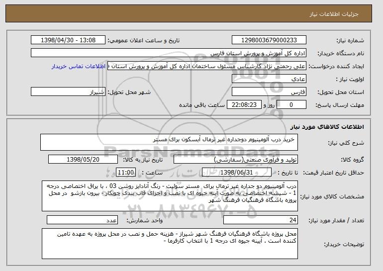Click the تاریخ نیاز به کالا field
The image size is (383, 271).
click(83, 160)
